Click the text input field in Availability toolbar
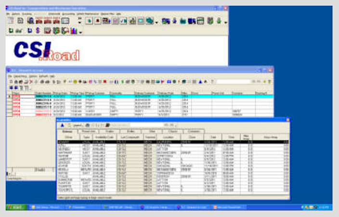This screenshot has width=339, height=217. click(146, 125)
